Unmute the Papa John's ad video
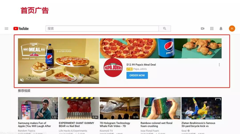Viewport: 240px width, 134px height. 22,80
